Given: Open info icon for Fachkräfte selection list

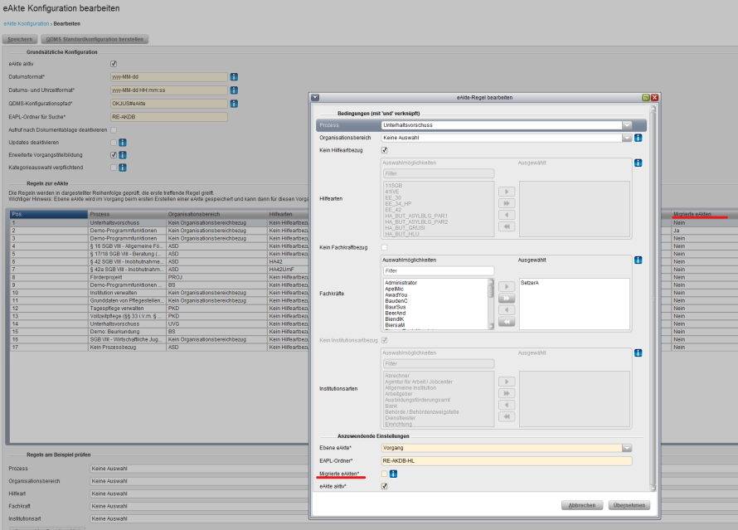Looking at the screenshot, I should point(638,260).
